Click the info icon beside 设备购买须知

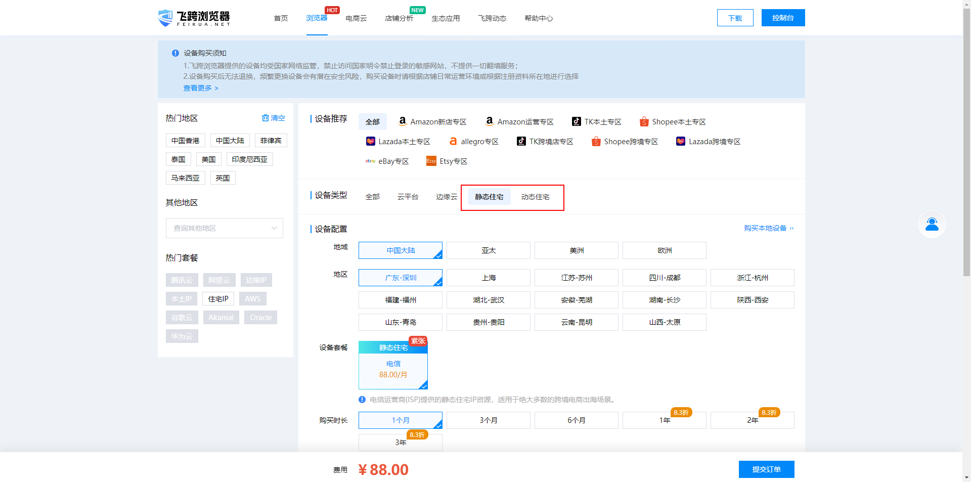[175, 53]
